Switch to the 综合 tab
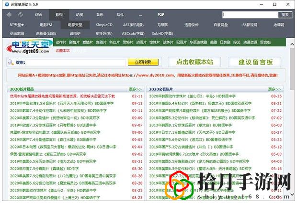The height and width of the screenshot is (203, 297). coord(39,15)
